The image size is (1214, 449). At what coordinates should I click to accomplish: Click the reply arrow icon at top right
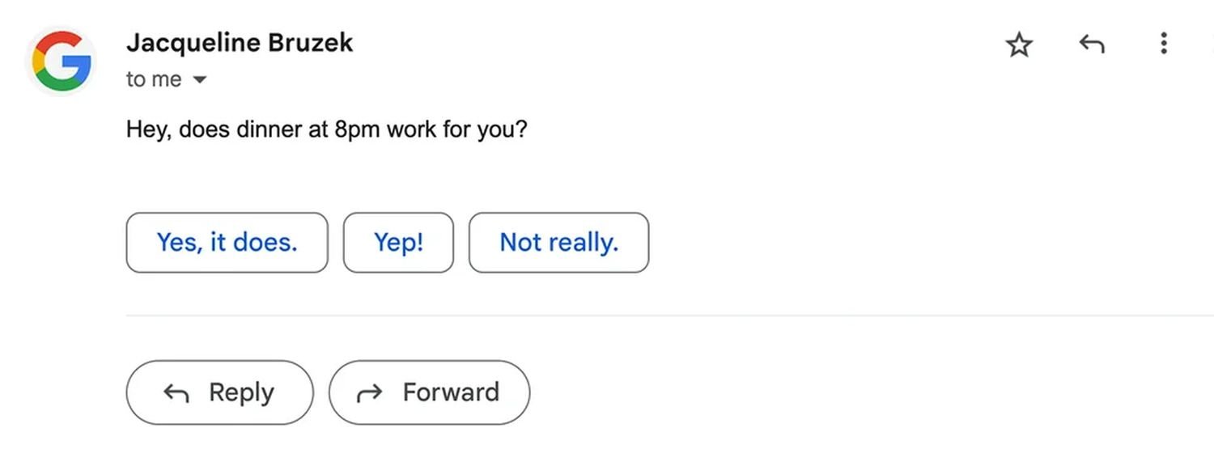(1092, 44)
